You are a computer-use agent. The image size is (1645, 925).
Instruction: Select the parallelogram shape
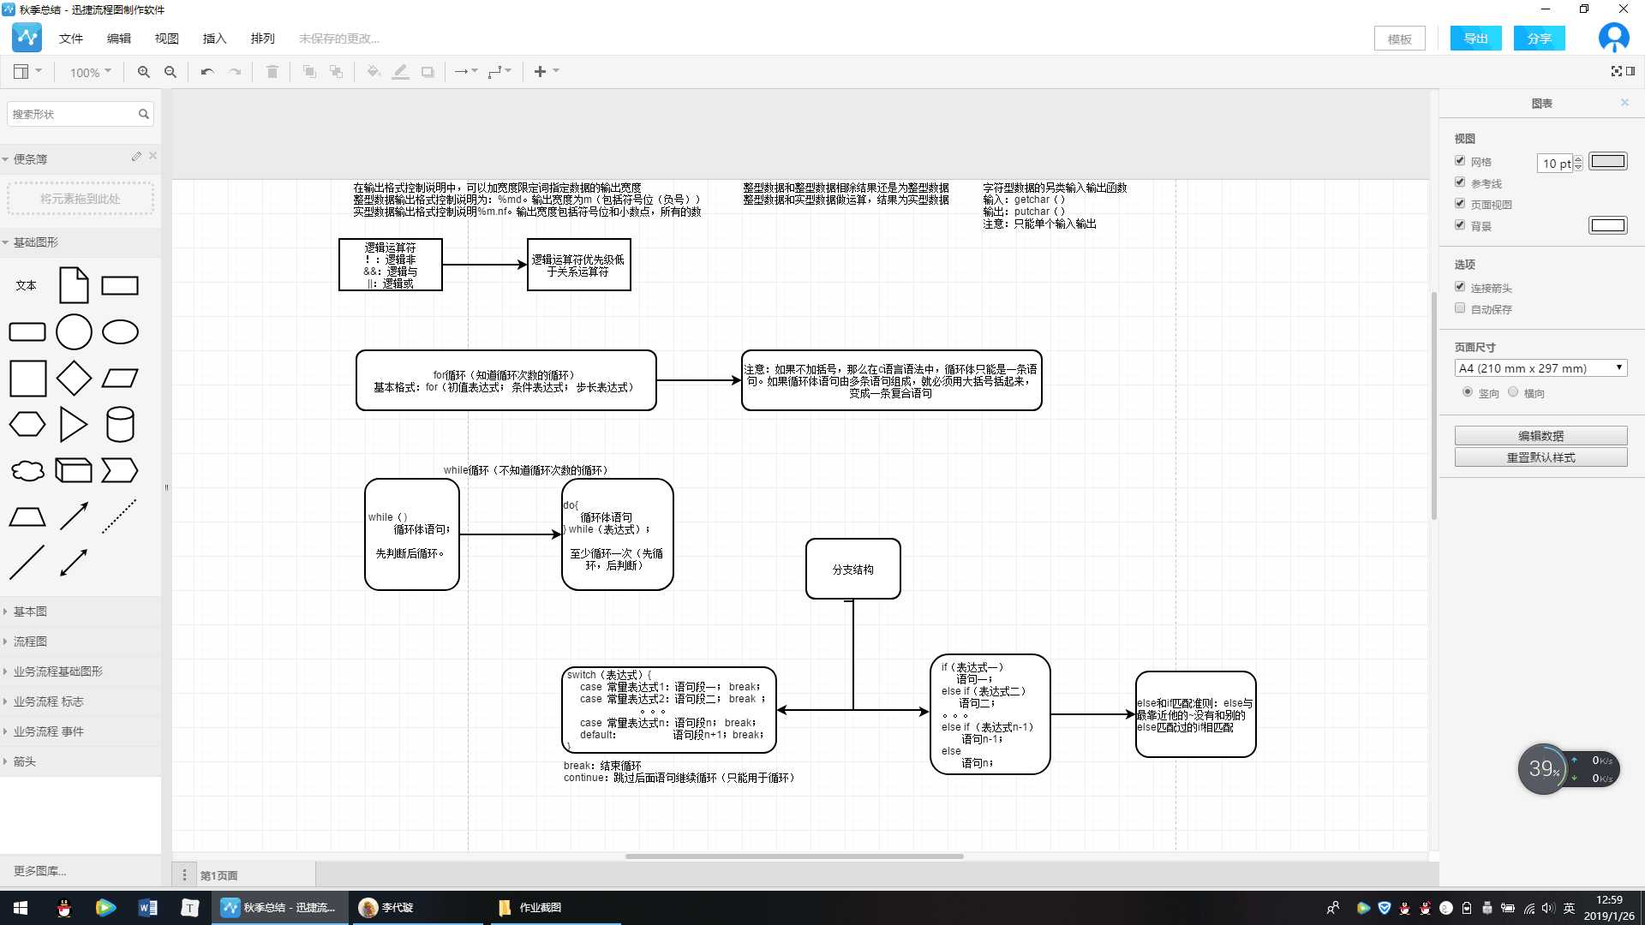120,378
